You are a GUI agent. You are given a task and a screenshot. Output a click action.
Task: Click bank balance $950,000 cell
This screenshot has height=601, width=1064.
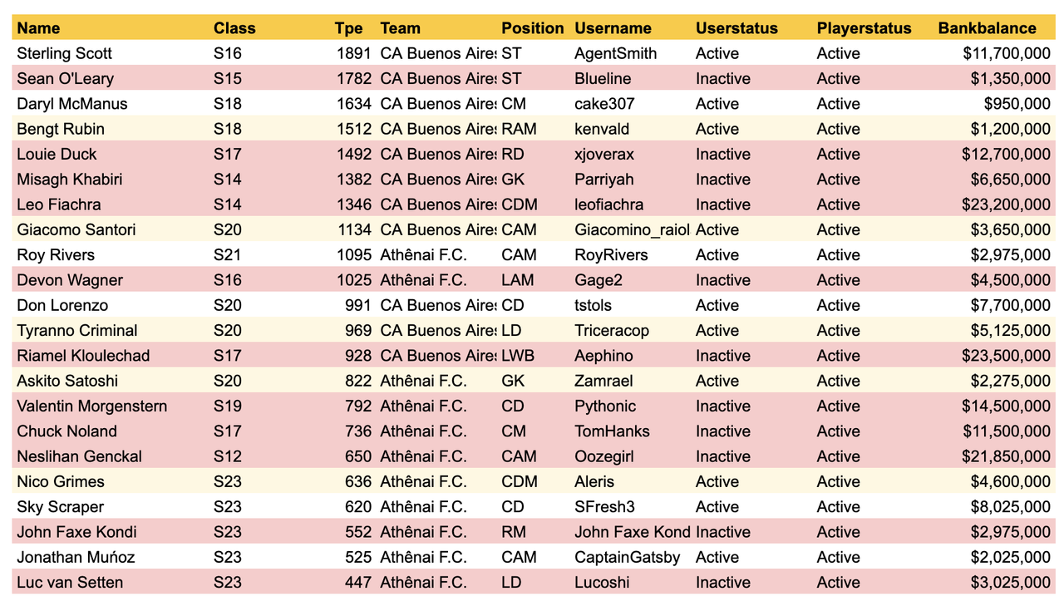pos(995,104)
